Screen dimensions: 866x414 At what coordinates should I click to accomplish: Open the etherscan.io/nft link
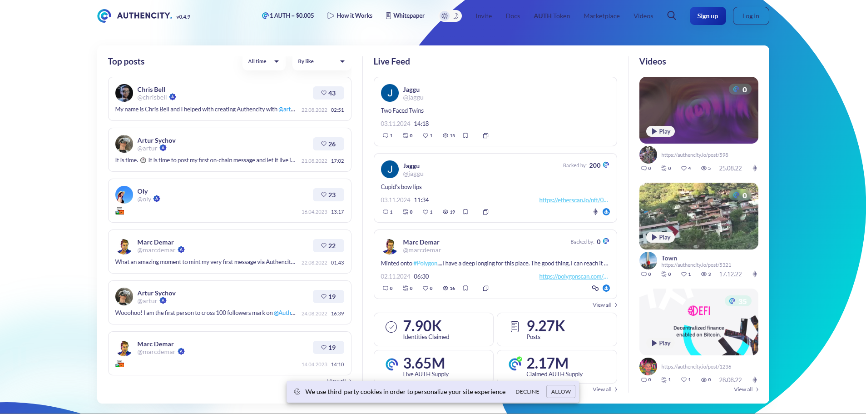[574, 200]
